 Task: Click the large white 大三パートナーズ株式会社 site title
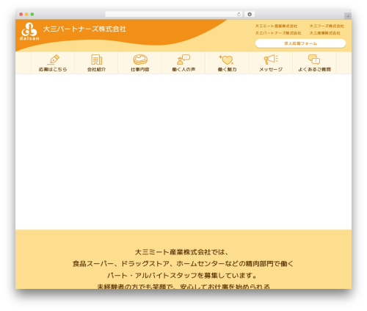(84, 29)
